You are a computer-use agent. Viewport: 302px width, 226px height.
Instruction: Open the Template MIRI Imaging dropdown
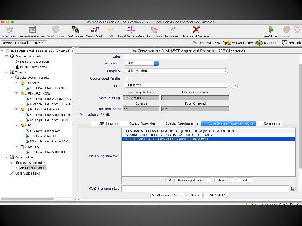tap(176, 71)
